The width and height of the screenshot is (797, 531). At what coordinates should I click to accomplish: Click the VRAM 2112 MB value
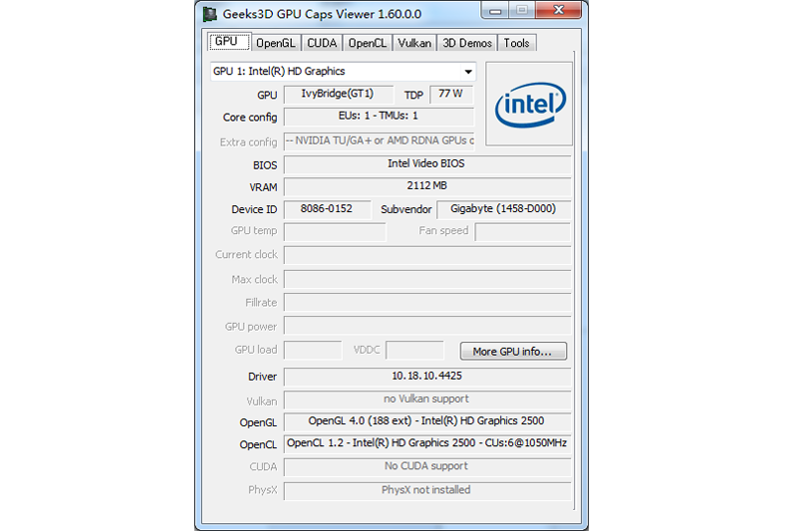click(427, 186)
